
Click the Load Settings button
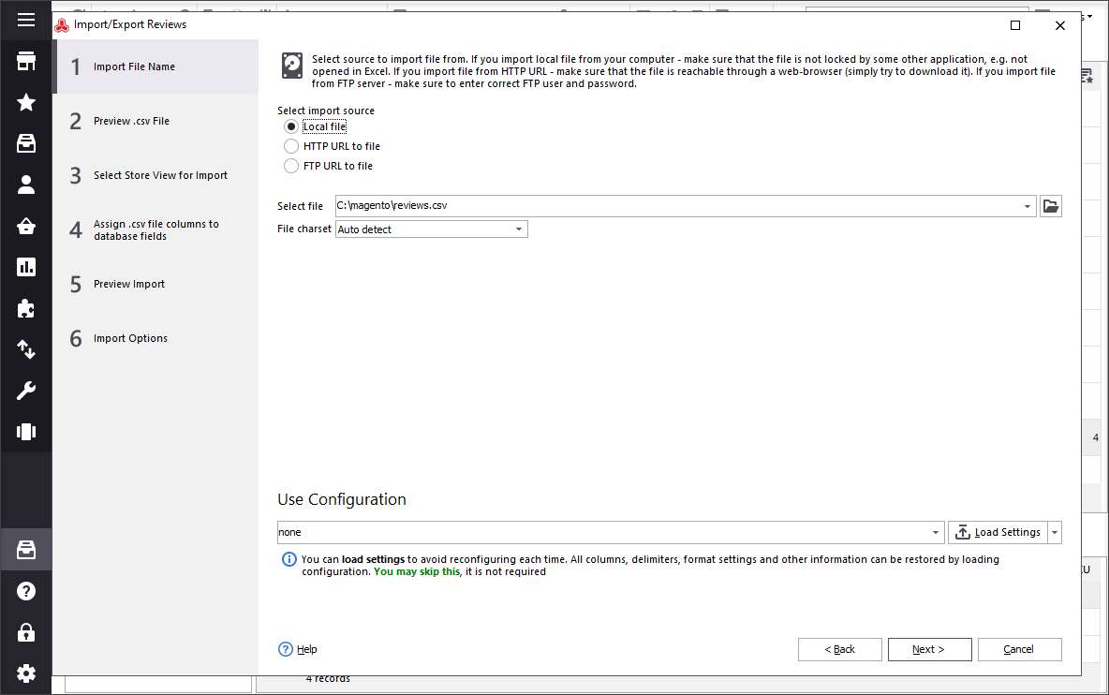[998, 532]
